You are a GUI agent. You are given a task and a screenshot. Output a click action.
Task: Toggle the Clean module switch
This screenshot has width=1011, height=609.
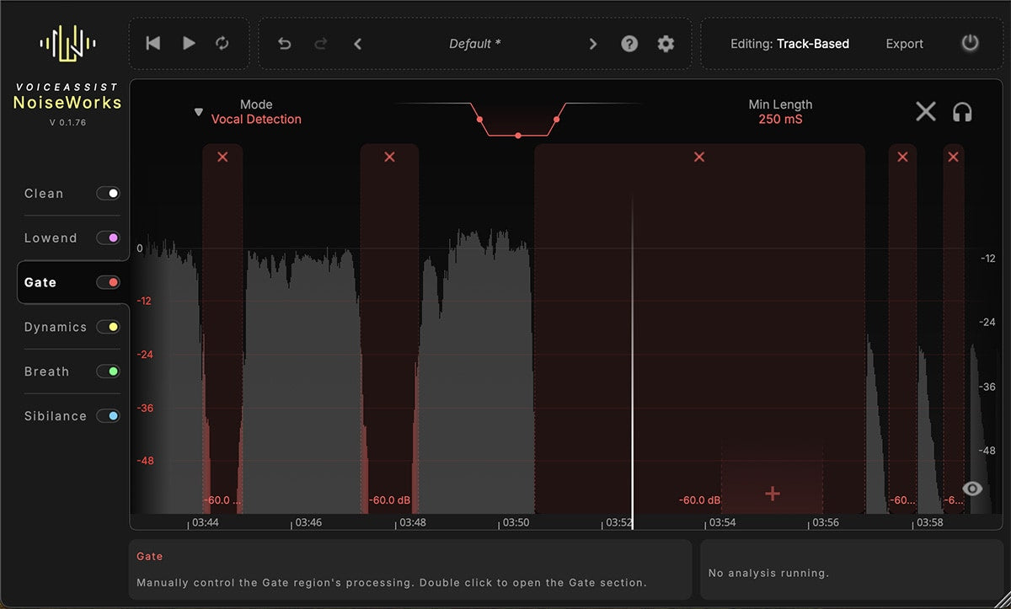tap(108, 194)
